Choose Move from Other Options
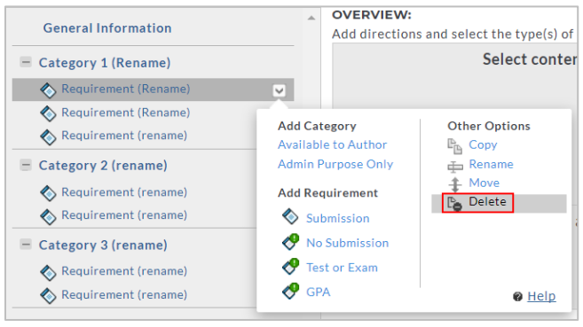This screenshot has width=583, height=327. (484, 183)
